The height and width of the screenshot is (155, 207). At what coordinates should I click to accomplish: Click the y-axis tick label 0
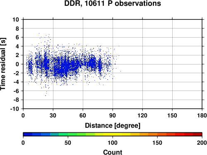17,64
